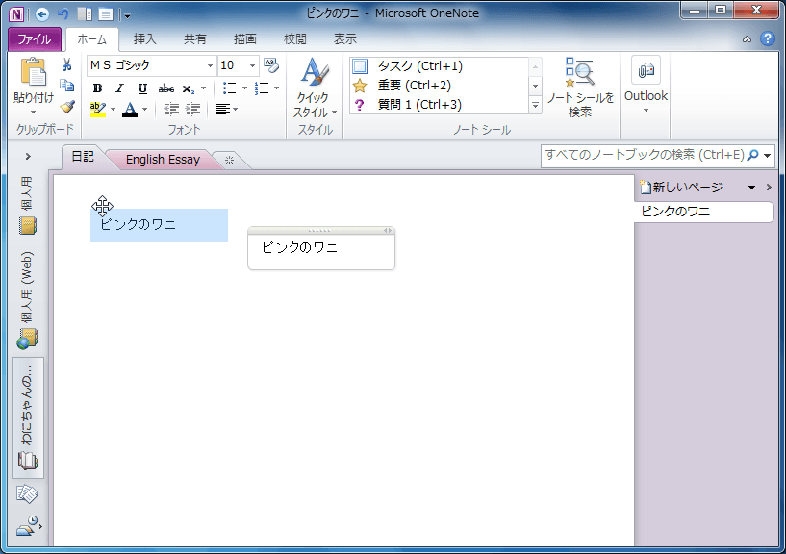Screen dimensions: 786x554
Task: Check the Task (Ctrl+1) tag checkbox
Action: tap(360, 65)
